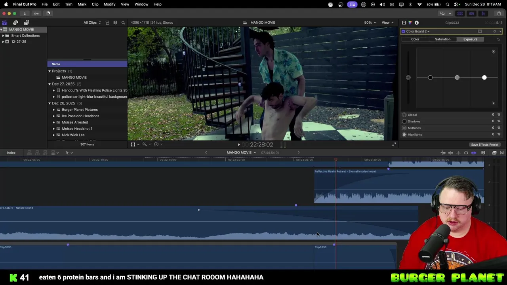The height and width of the screenshot is (285, 507).
Task: Open the Control Center in menu bar
Action: coord(457,4)
